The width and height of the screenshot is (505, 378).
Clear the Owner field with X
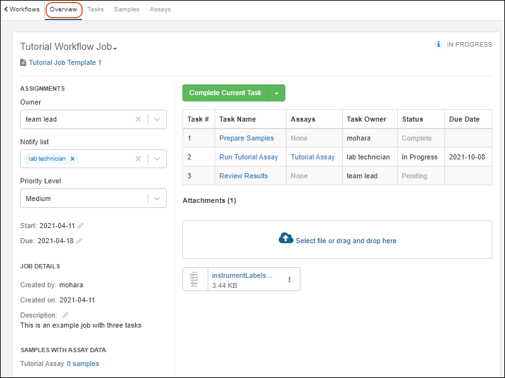(138, 119)
